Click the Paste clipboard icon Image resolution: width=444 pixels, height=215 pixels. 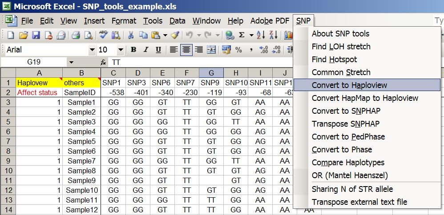(156, 36)
